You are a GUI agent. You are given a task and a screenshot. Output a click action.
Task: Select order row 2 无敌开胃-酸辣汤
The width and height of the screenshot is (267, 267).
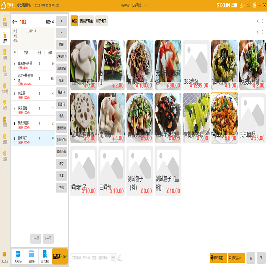(33, 78)
